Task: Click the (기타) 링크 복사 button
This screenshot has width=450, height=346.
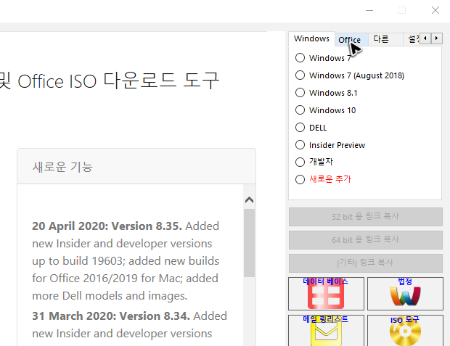Action: point(366,263)
